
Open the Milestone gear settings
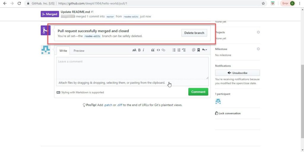[258, 49]
